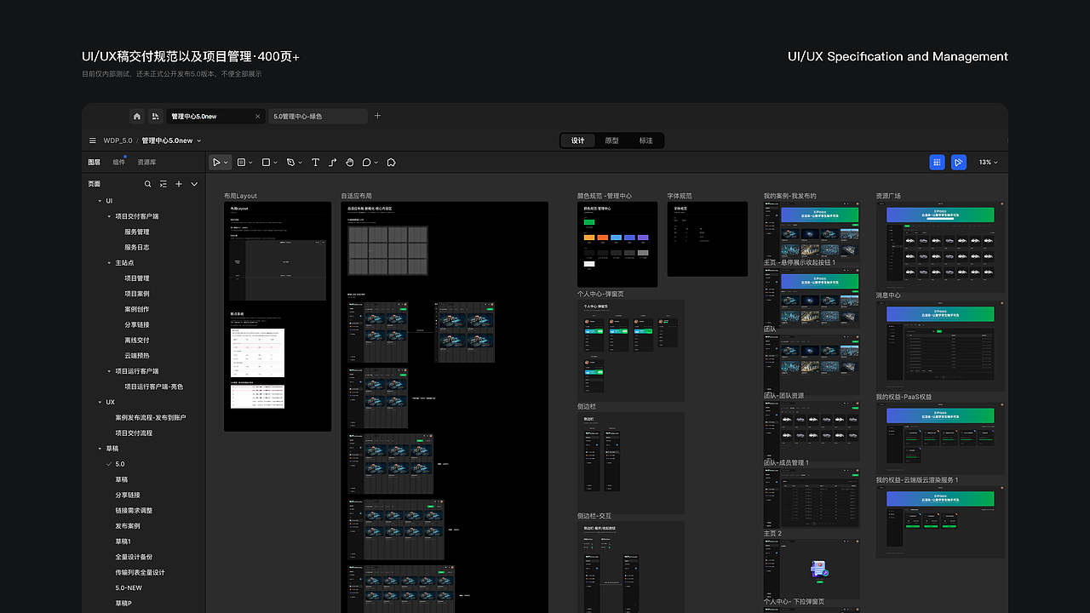Viewport: 1090px width, 613px height.
Task: Switch to 标注 annotation mode
Action: (x=645, y=140)
